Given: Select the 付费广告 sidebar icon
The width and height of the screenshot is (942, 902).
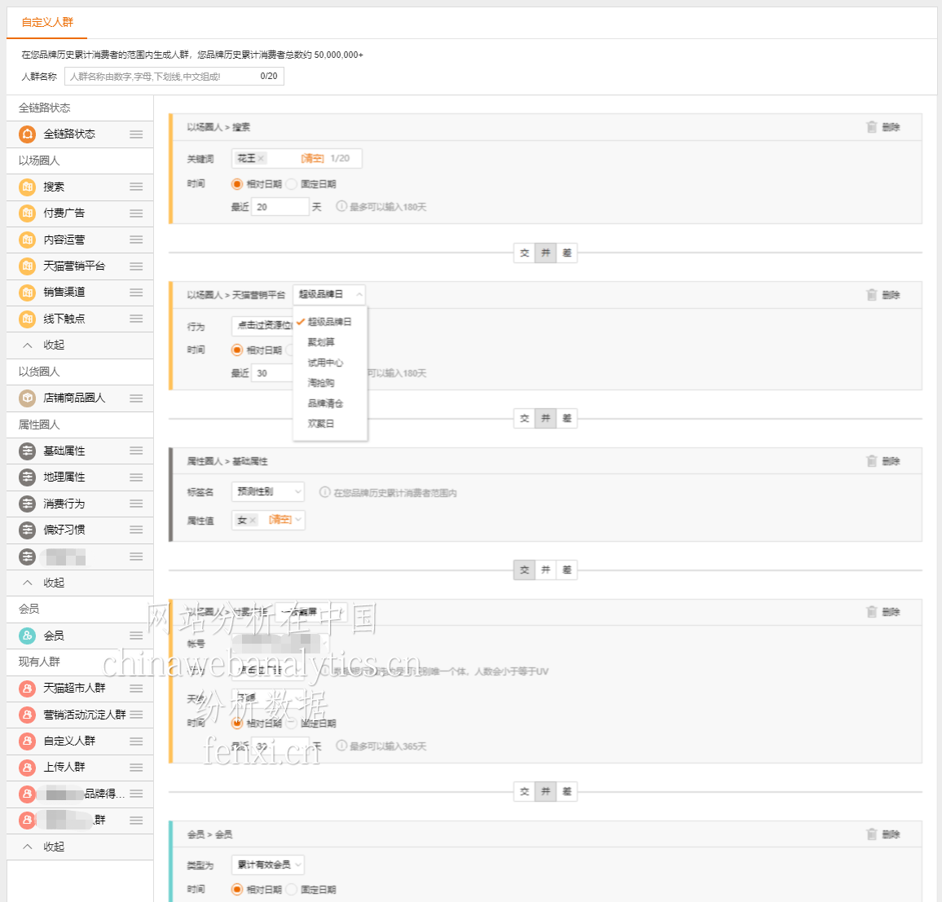Looking at the screenshot, I should [x=27, y=213].
